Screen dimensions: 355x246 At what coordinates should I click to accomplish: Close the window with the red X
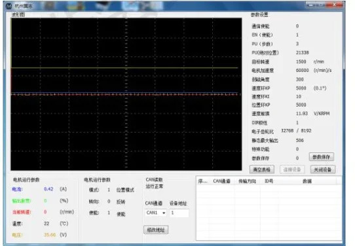coord(335,5)
